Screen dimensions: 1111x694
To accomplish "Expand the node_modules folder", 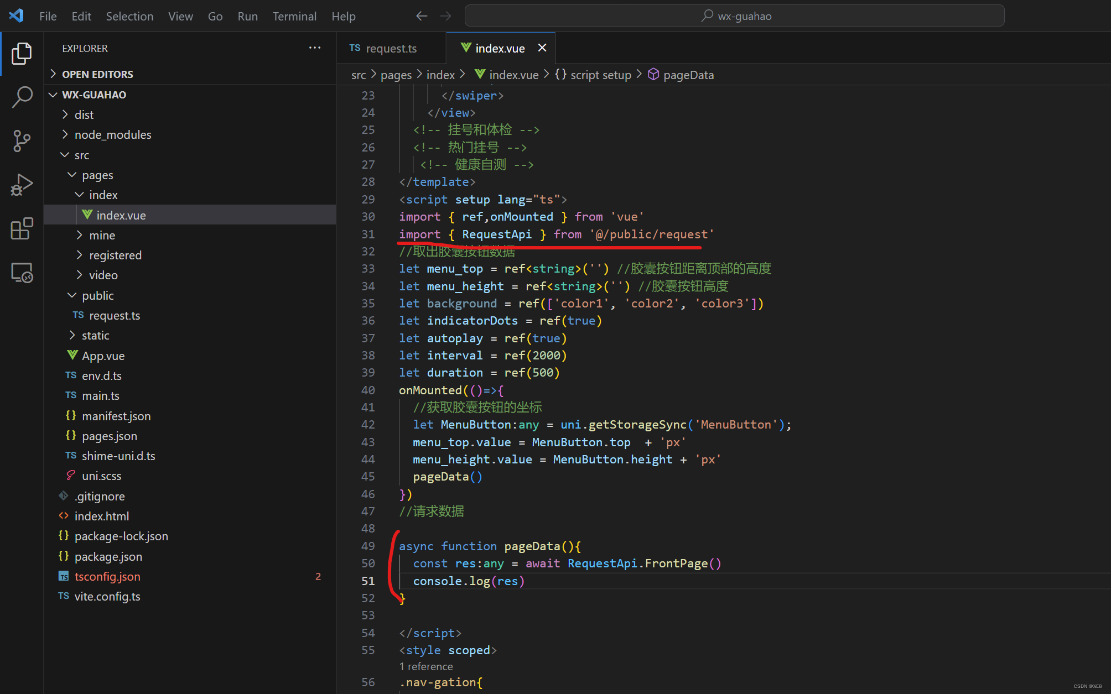I will pos(113,135).
